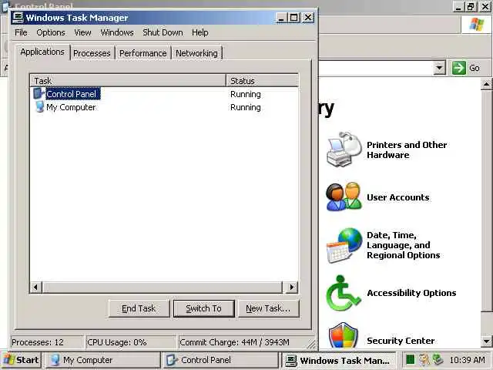Click the tray icon beside the clock
493x370 pixels.
tap(438, 359)
